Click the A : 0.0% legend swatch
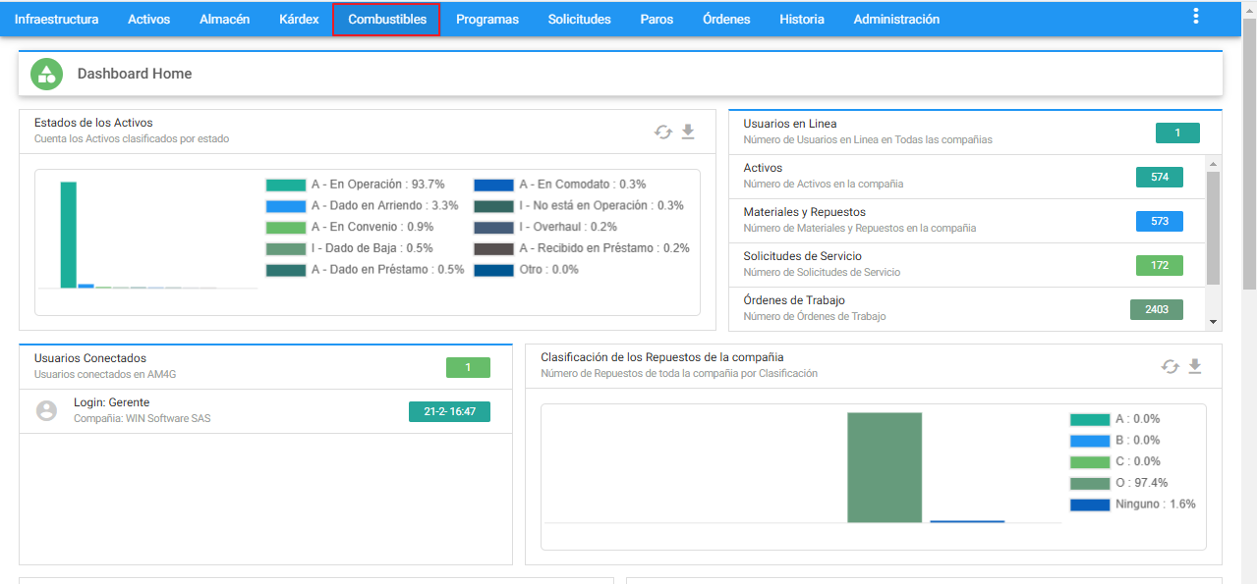Image resolution: width=1257 pixels, height=584 pixels. click(1090, 419)
